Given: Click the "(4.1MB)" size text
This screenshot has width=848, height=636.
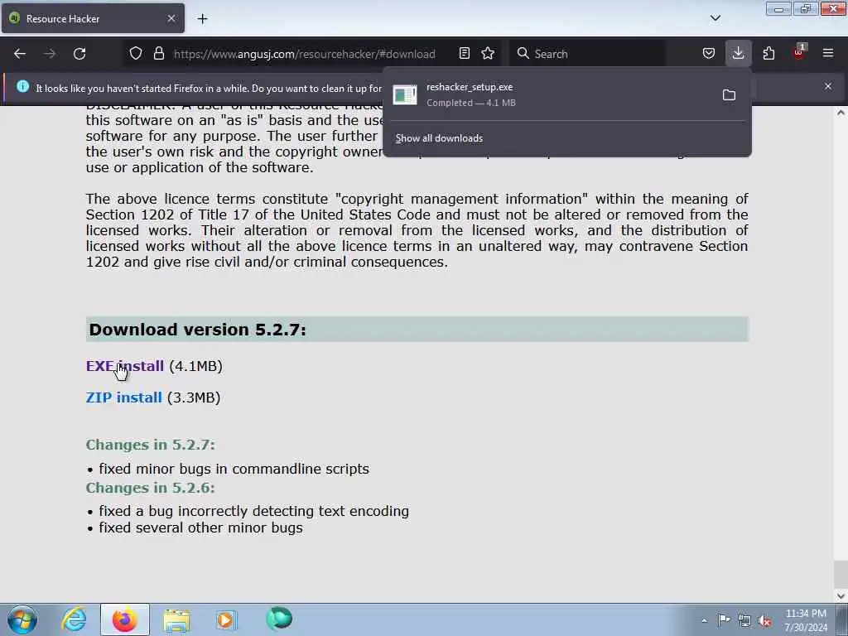Looking at the screenshot, I should (195, 366).
